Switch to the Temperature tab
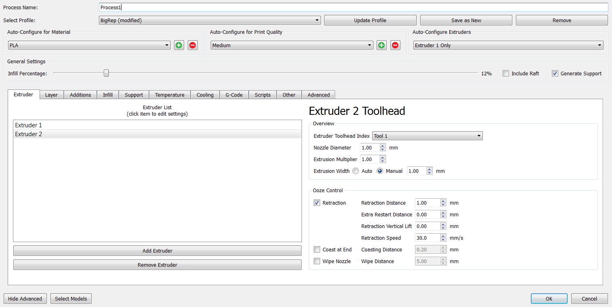 [x=170, y=95]
